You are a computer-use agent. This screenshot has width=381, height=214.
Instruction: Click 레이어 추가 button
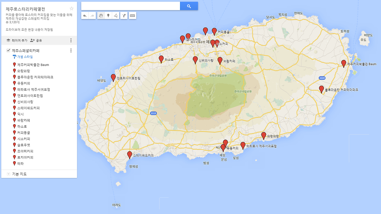[17, 40]
